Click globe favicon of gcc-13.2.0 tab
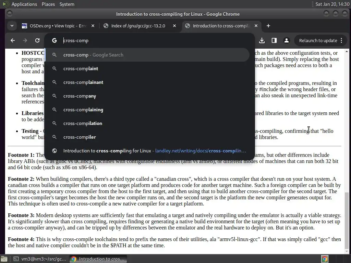The width and height of the screenshot is (351, 263). tap(106, 26)
